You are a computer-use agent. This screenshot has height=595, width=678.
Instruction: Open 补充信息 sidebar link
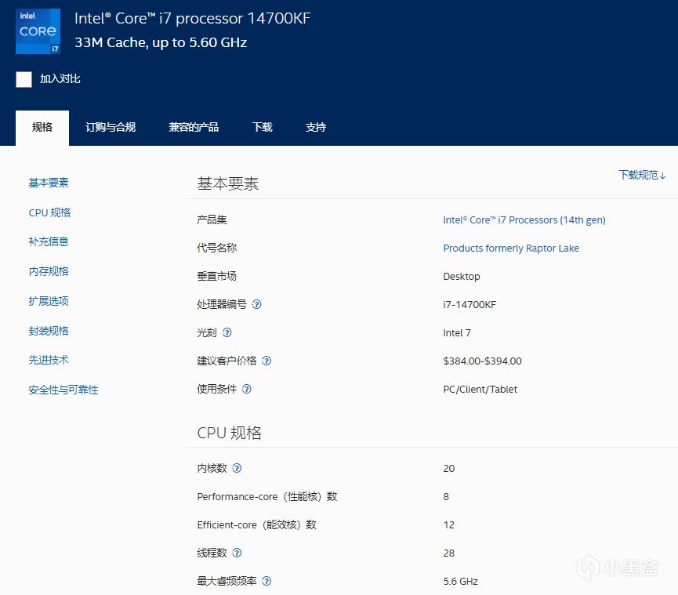coord(49,241)
